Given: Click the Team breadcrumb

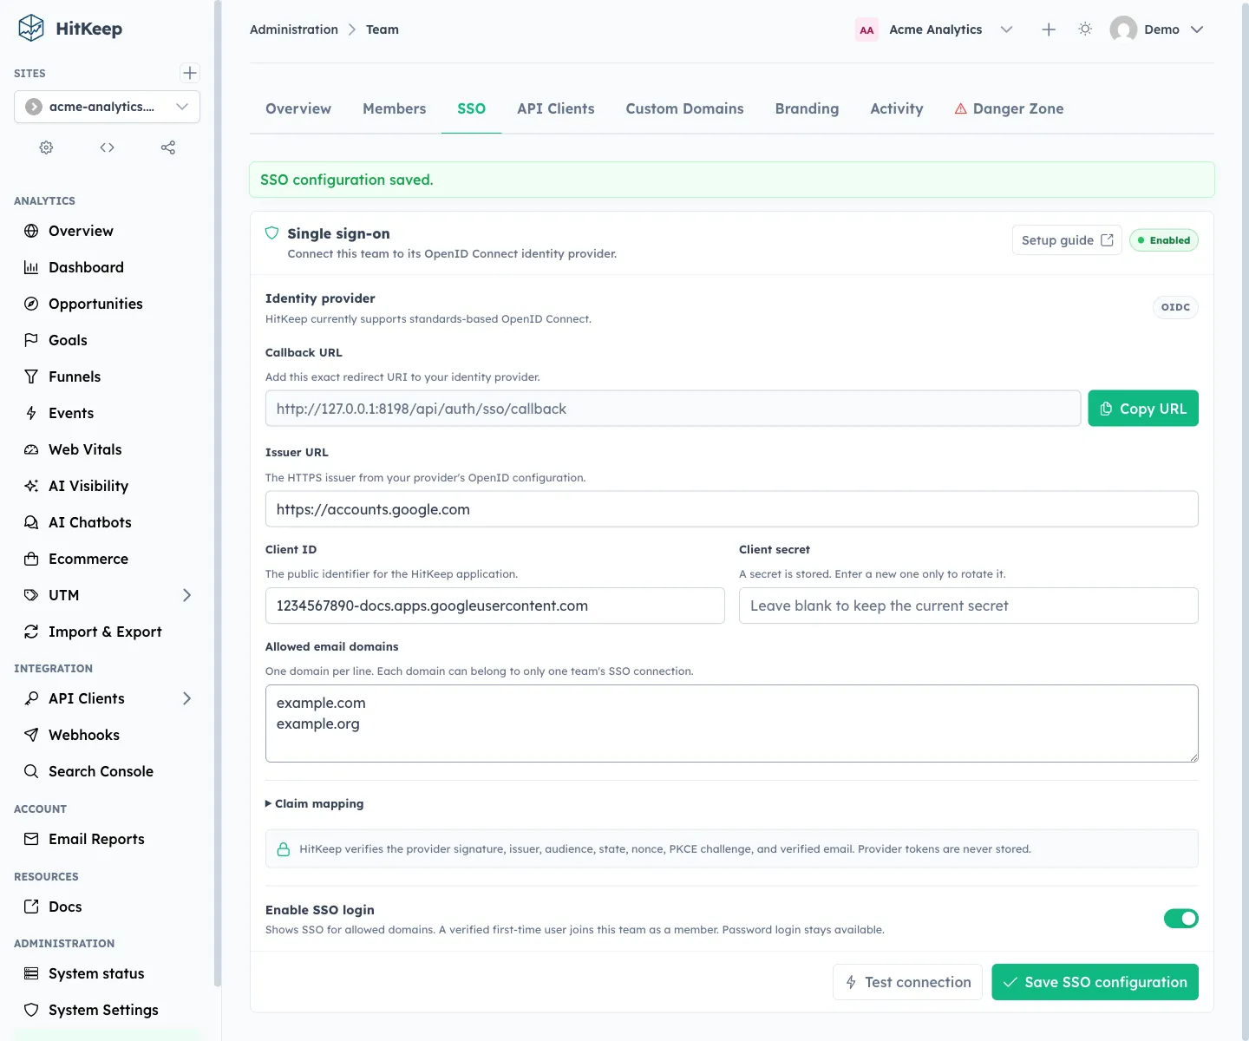Looking at the screenshot, I should (x=383, y=29).
